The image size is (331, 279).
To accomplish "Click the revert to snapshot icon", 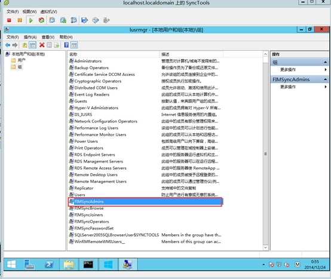I will pyautogui.click(x=63, y=20).
